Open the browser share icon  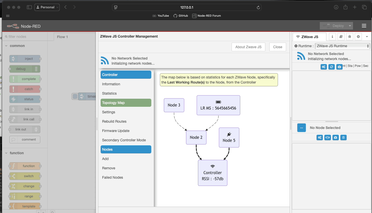345,7
